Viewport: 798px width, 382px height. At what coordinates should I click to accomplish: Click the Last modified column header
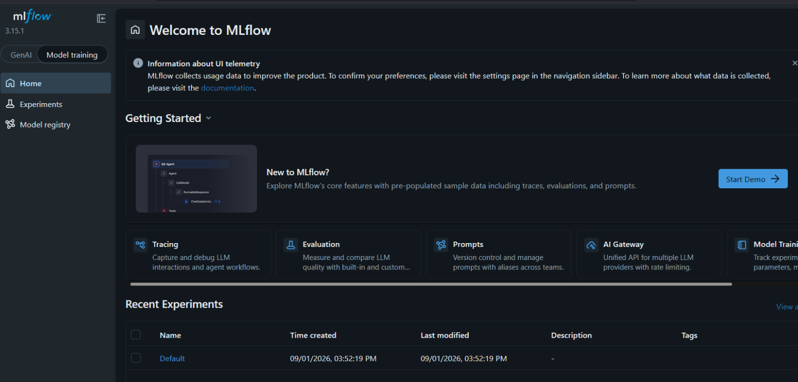[444, 335]
